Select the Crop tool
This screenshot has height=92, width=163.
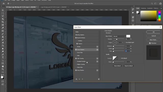click(x=3, y=22)
